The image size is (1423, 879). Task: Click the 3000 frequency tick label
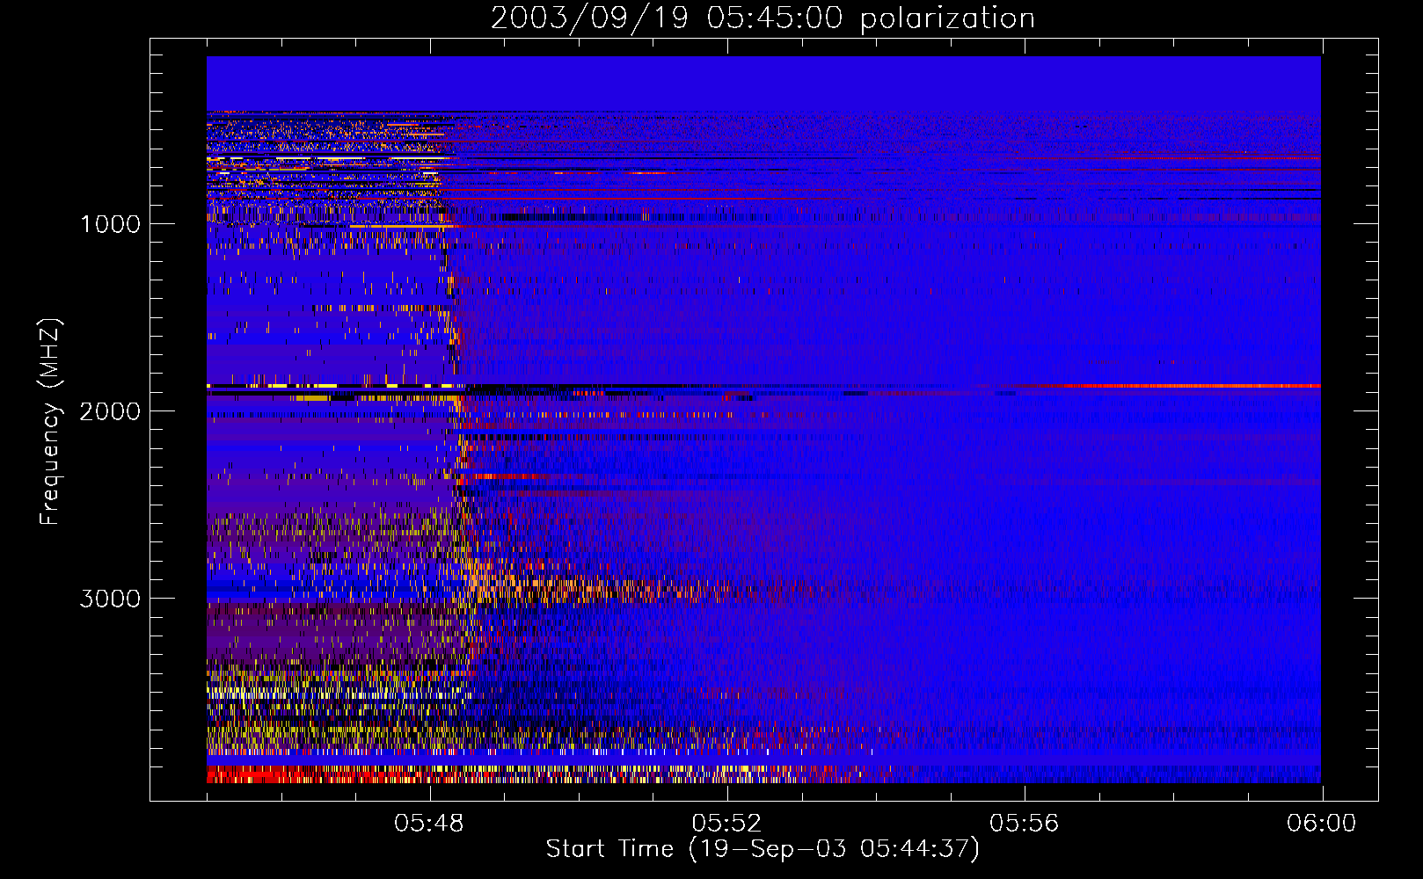[x=110, y=599]
